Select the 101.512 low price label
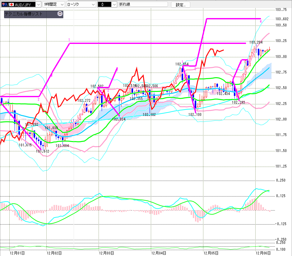The image size is (292, 256). point(43,151)
